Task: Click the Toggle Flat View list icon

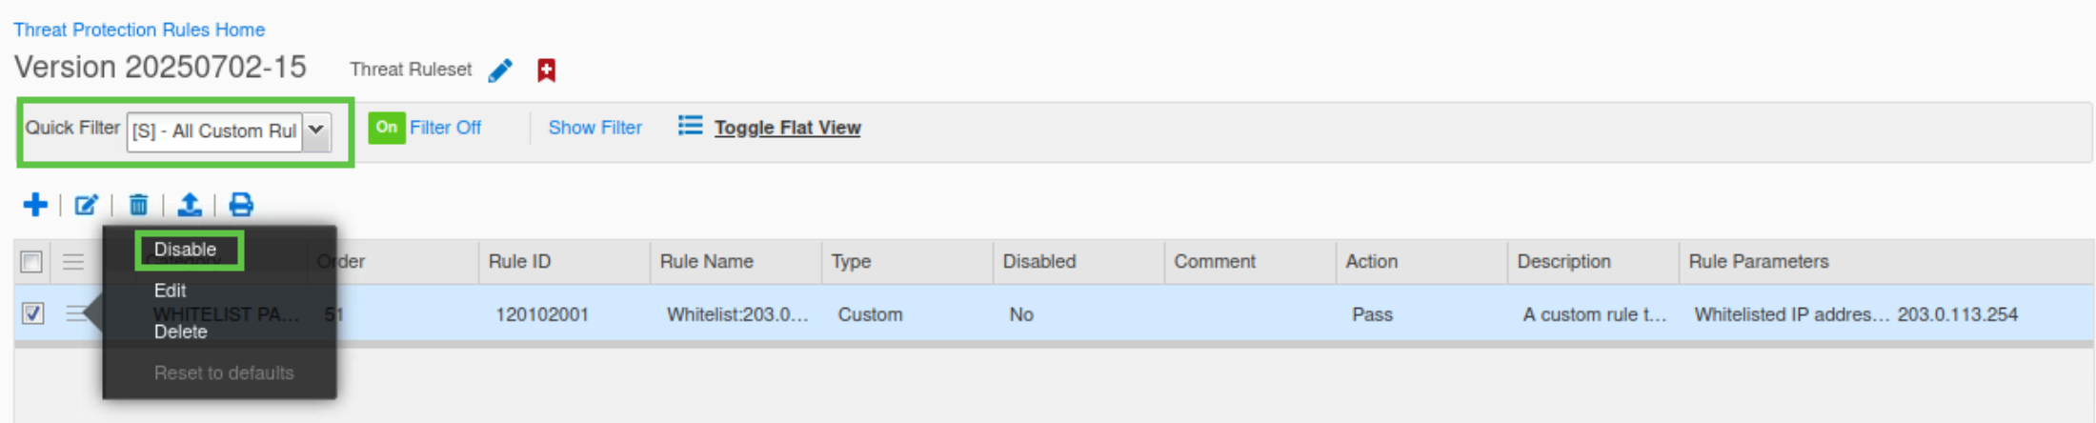Action: (x=690, y=126)
